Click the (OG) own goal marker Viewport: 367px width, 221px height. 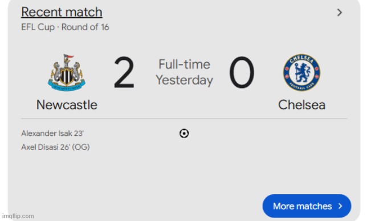pos(81,147)
